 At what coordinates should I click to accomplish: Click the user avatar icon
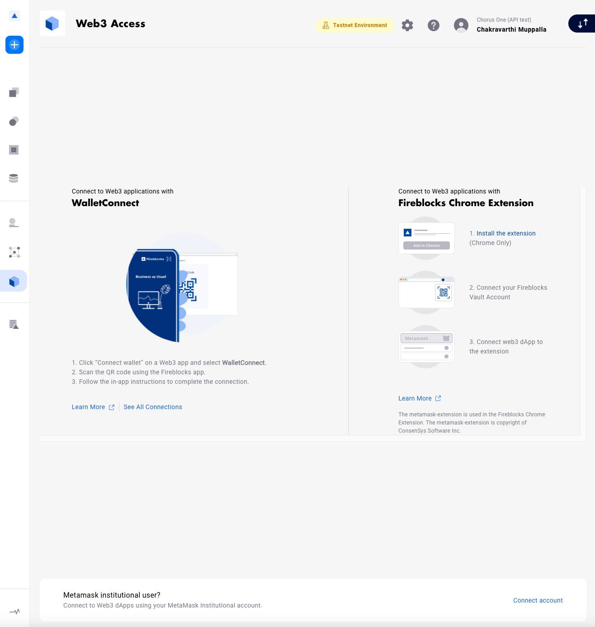(461, 25)
